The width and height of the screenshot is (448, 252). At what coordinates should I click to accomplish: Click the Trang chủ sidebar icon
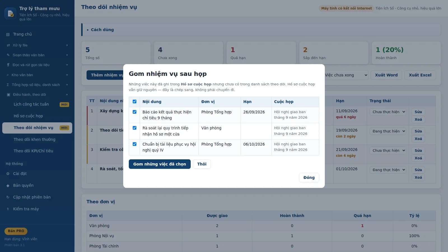(x=8, y=34)
